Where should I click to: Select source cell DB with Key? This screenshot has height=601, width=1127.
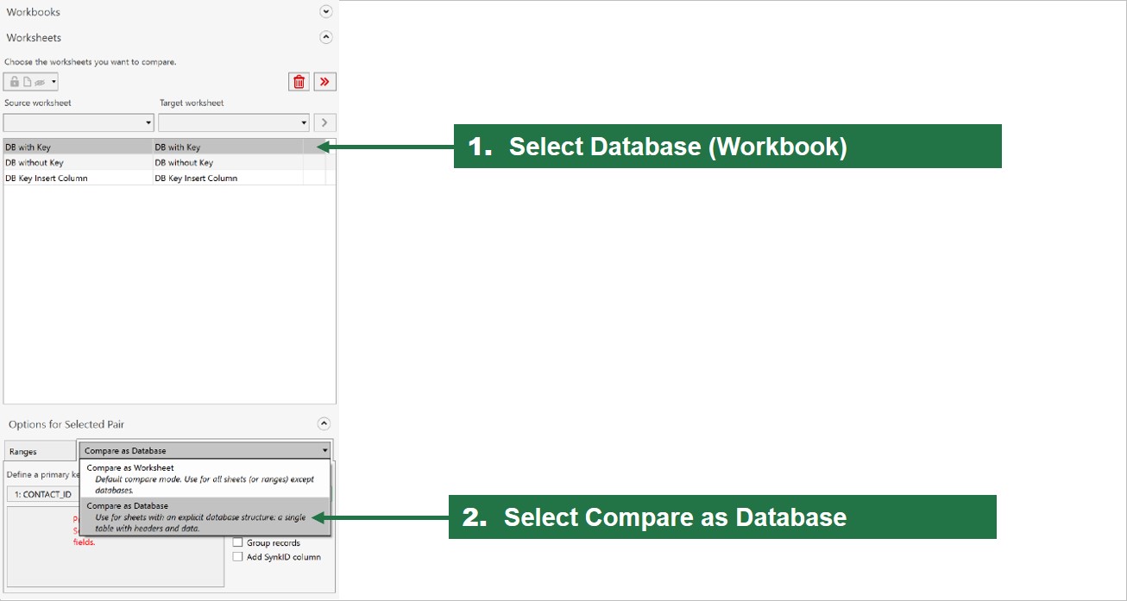[x=78, y=147]
